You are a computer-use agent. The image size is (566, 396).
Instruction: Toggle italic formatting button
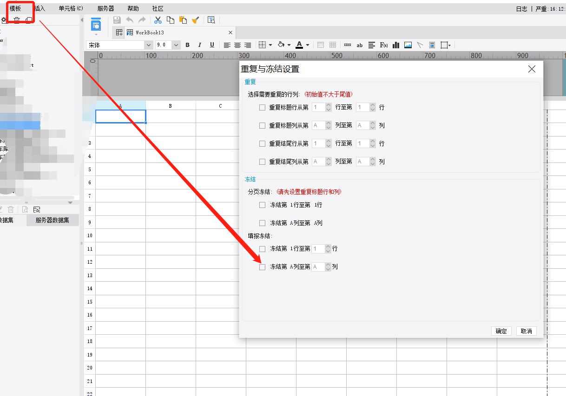pos(200,45)
